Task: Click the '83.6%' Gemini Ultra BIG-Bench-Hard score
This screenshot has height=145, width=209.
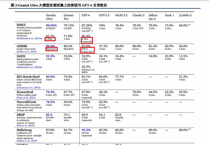Action: [x=50, y=77]
